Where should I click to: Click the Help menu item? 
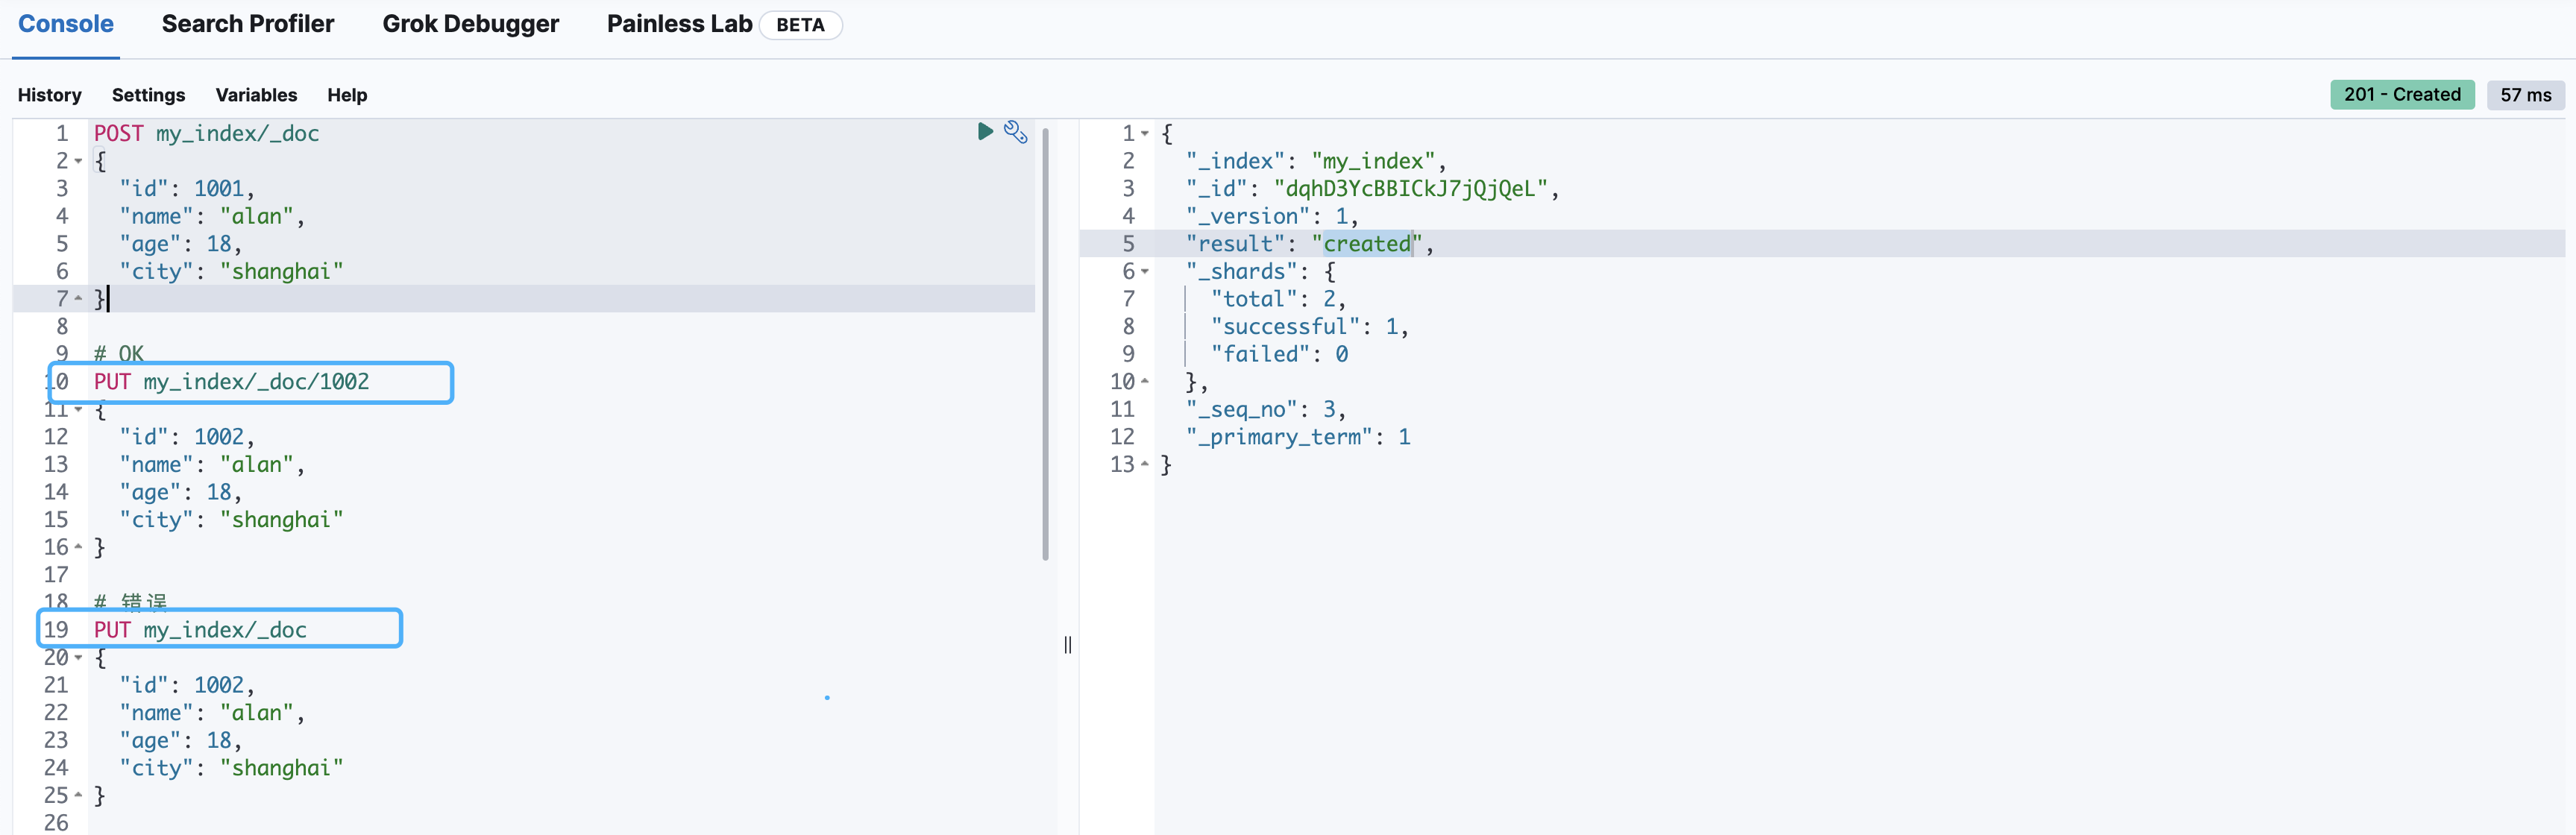tap(347, 94)
